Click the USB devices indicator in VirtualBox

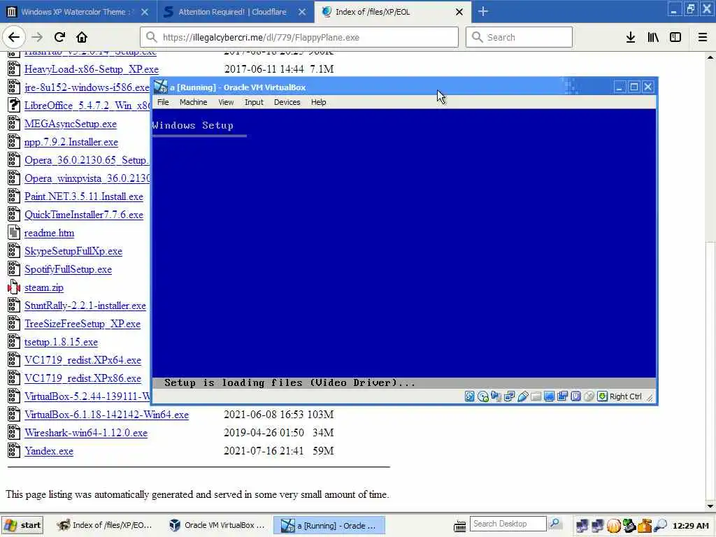tap(523, 396)
